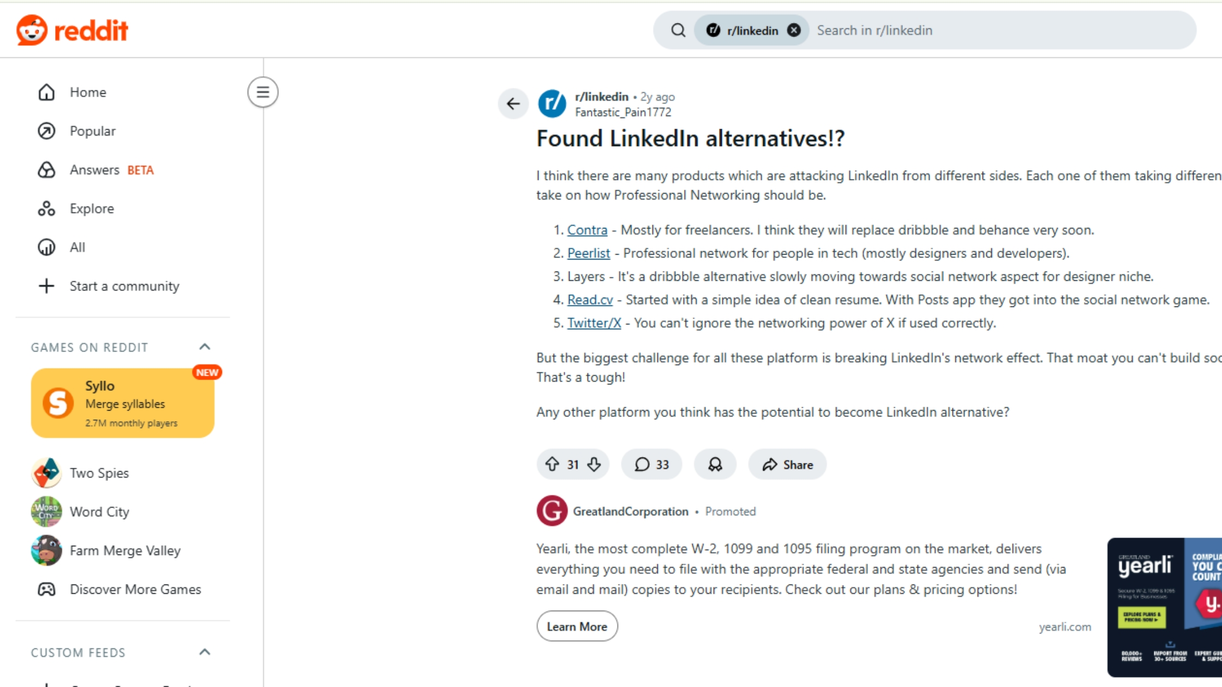This screenshot has height=687, width=1222.
Task: Select Home in the left sidebar
Action: pos(88,92)
